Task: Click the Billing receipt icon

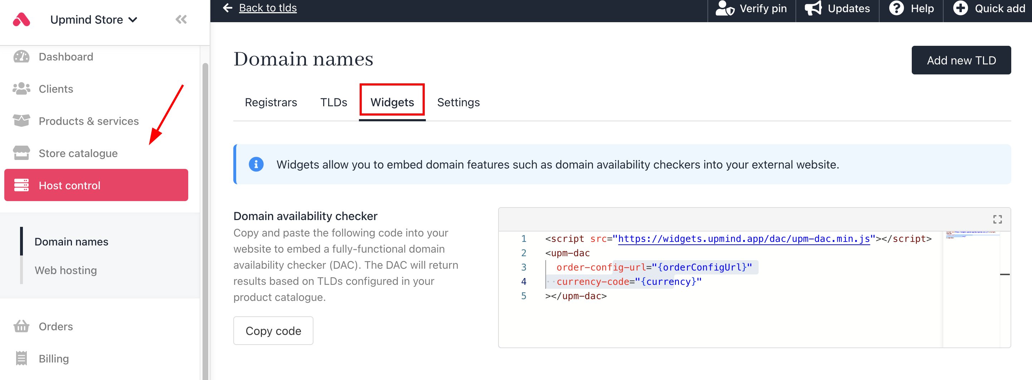Action: click(x=21, y=359)
